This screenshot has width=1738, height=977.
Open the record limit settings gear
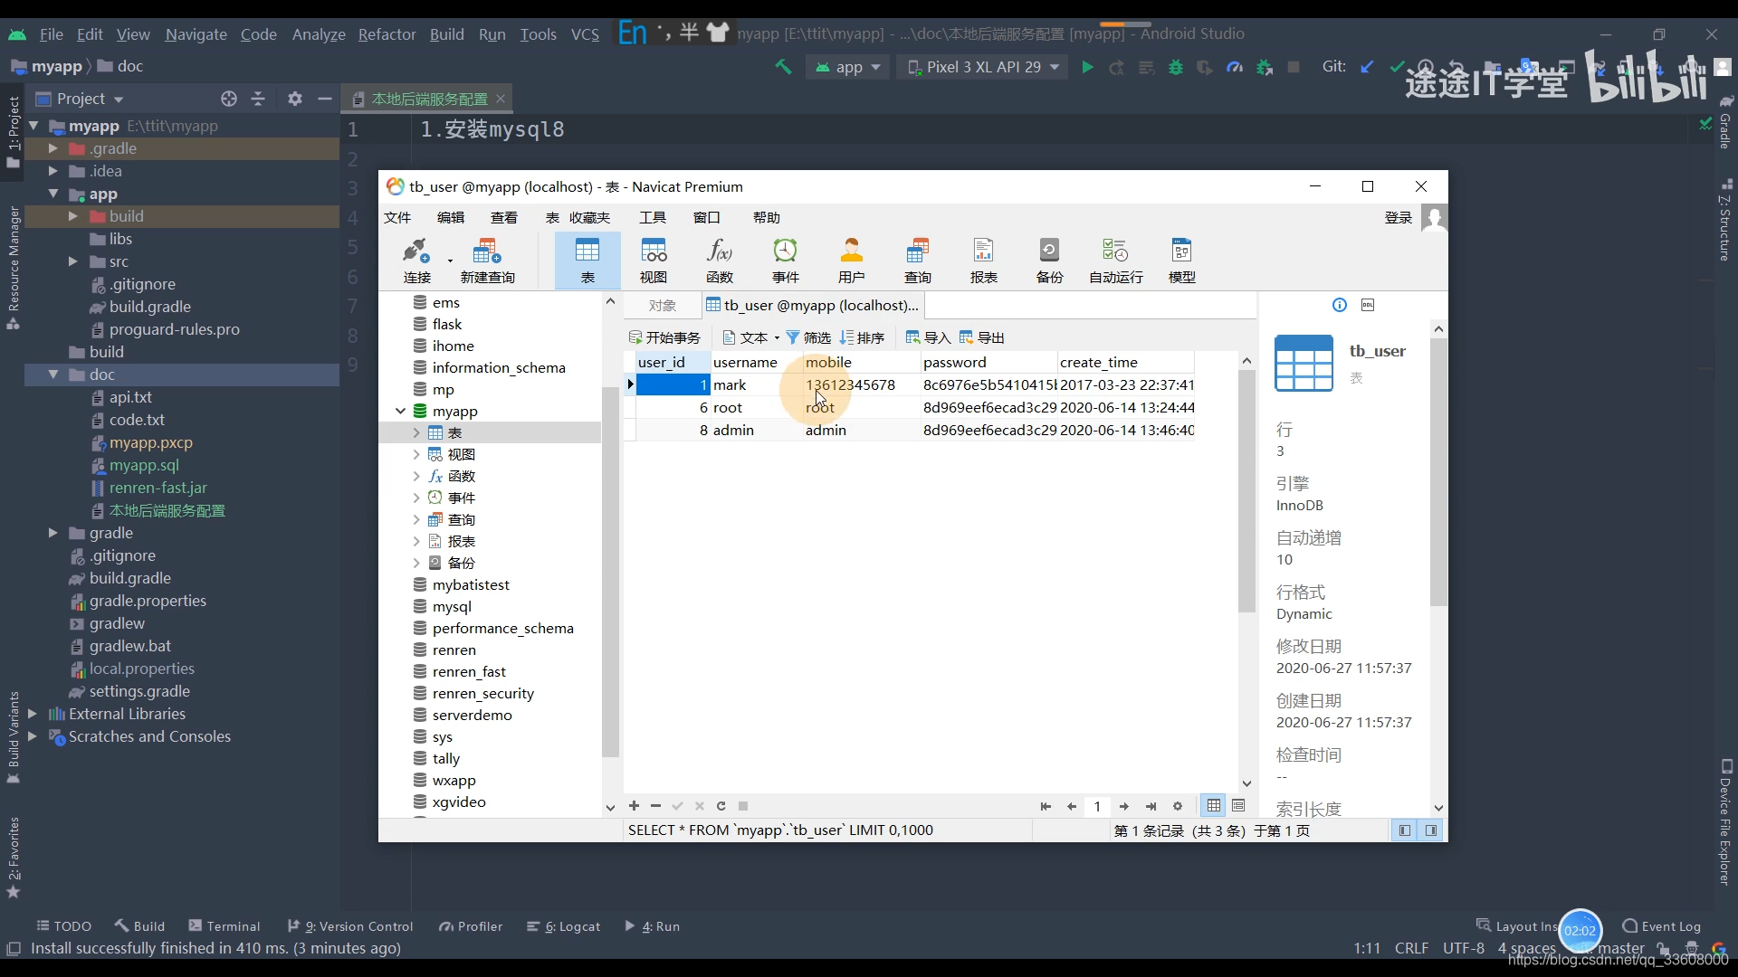click(1178, 806)
